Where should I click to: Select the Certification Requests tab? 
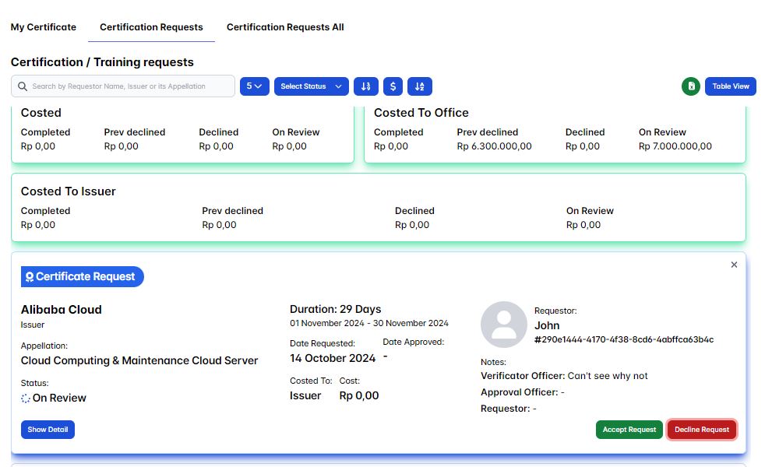(x=151, y=27)
